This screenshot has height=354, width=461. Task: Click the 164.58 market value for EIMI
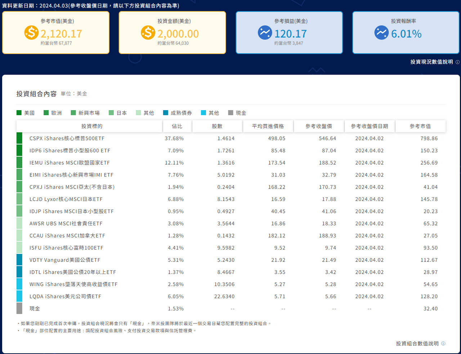click(x=429, y=175)
